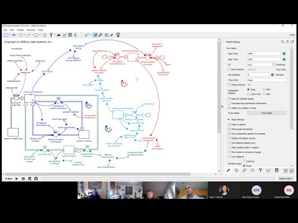Open the Stock tool dropdown arrow
The image size is (298, 223).
(x=10, y=35)
